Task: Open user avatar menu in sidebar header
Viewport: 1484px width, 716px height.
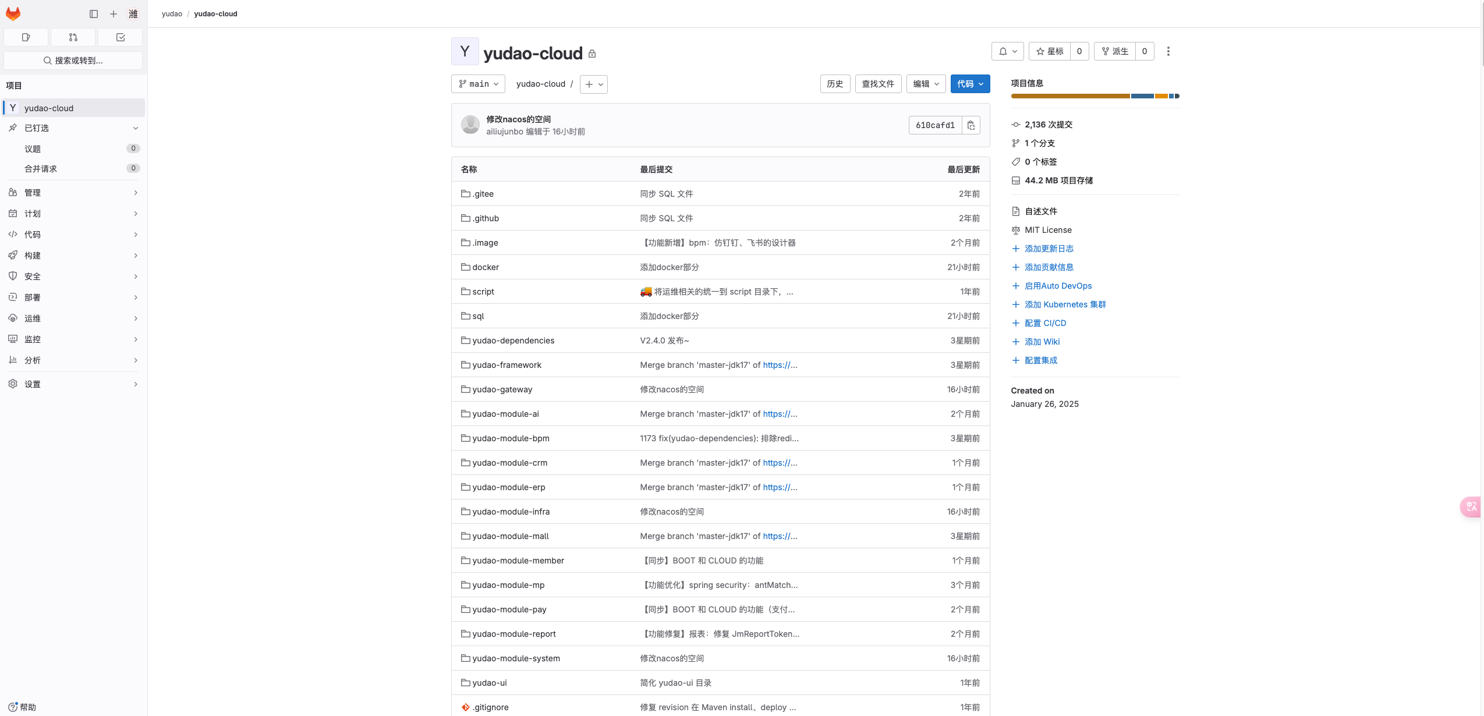Action: (133, 13)
